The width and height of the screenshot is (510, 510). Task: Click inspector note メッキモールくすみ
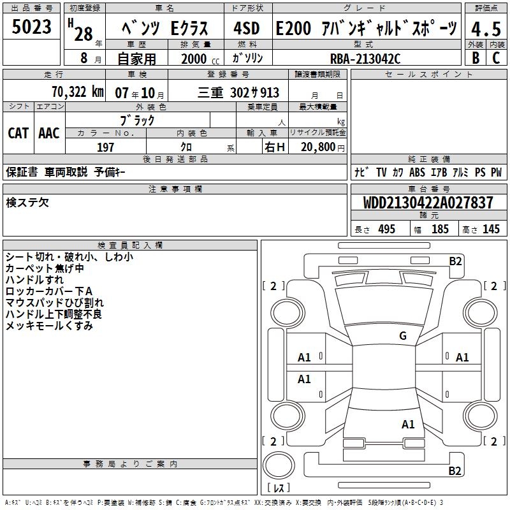pos(50,325)
